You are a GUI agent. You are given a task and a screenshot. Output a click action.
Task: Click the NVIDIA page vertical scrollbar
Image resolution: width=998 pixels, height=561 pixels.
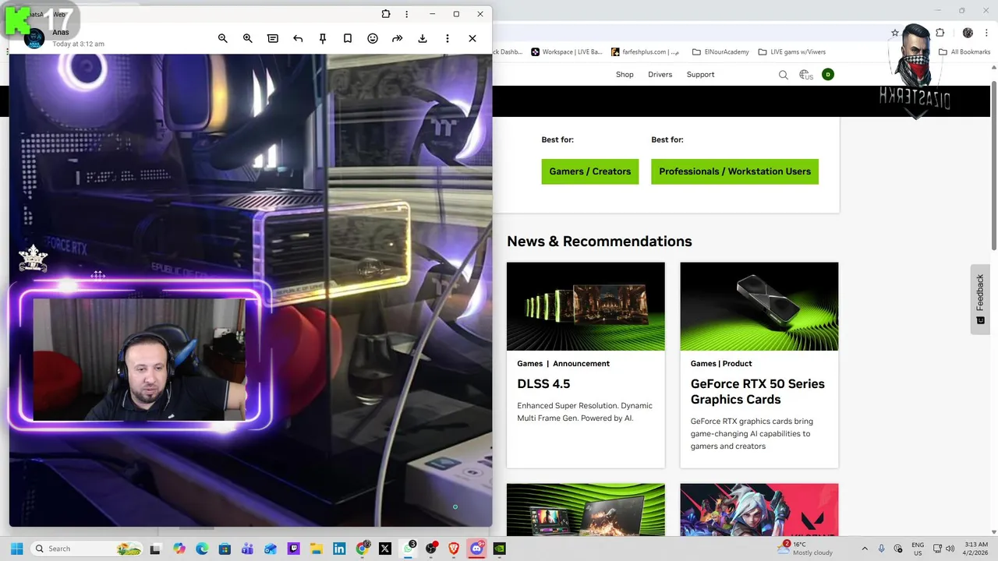[x=994, y=164]
